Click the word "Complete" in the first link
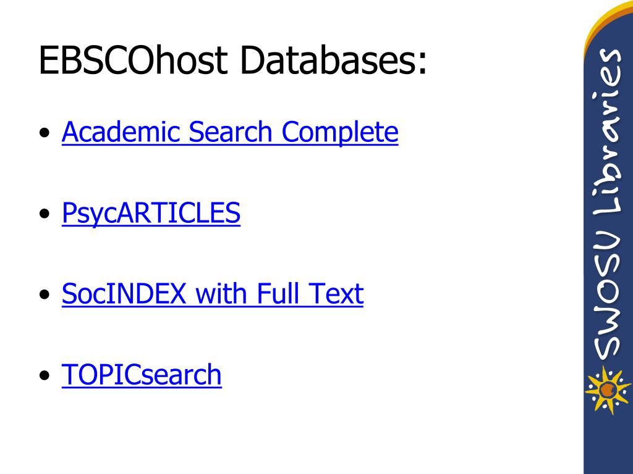Image resolution: width=633 pixels, height=474 pixels. coord(340,132)
